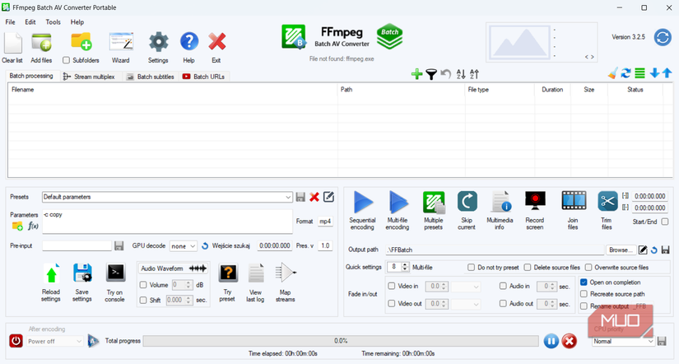The width and height of the screenshot is (679, 364).
Task: Open After encoding Power off dropdown
Action: tap(54, 341)
